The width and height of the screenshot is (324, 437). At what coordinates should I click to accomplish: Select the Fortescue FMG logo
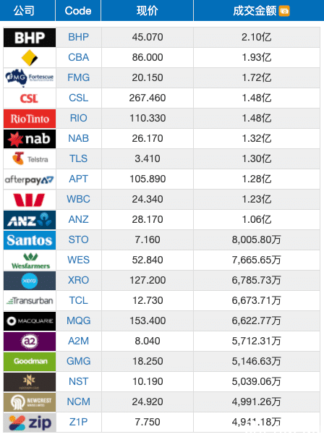point(30,77)
